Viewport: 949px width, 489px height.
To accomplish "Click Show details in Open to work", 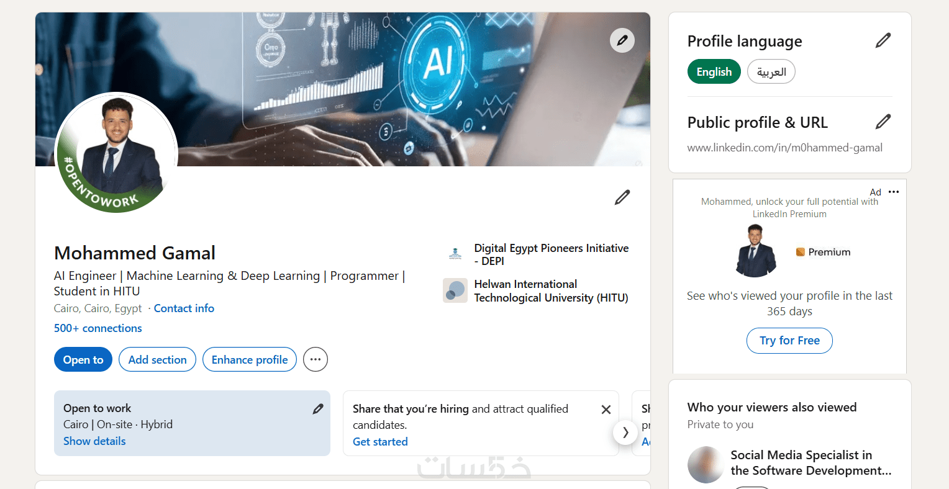I will pos(94,441).
